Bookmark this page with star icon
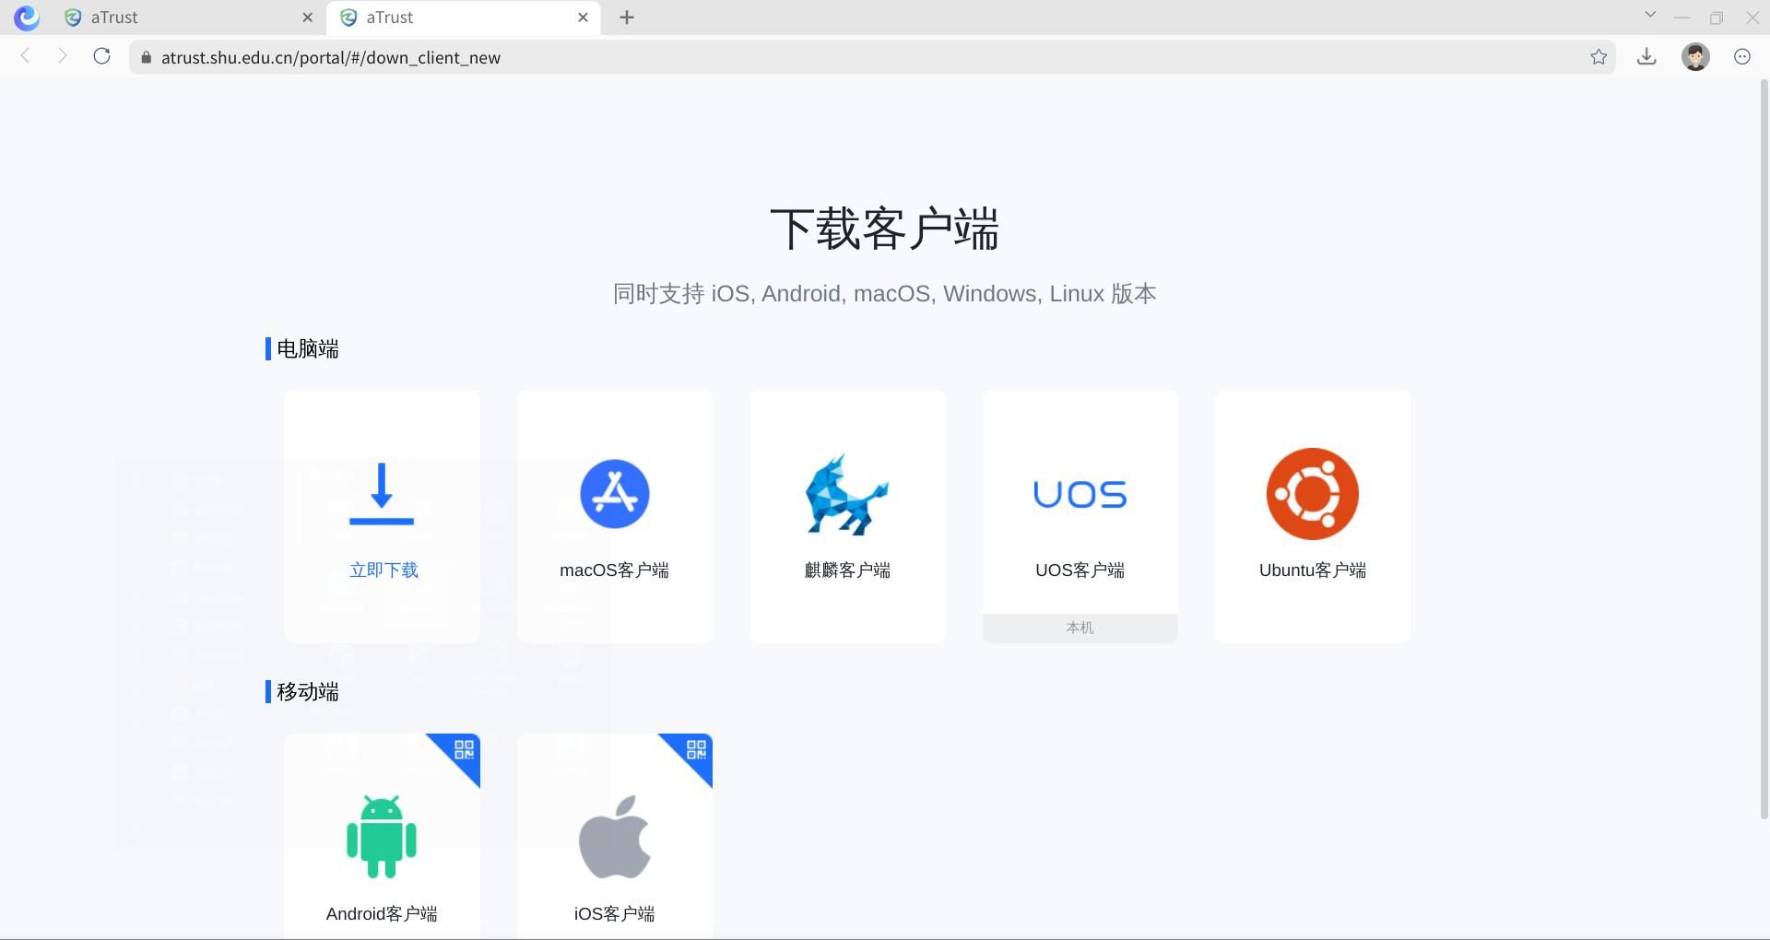1770x940 pixels. pos(1599,57)
